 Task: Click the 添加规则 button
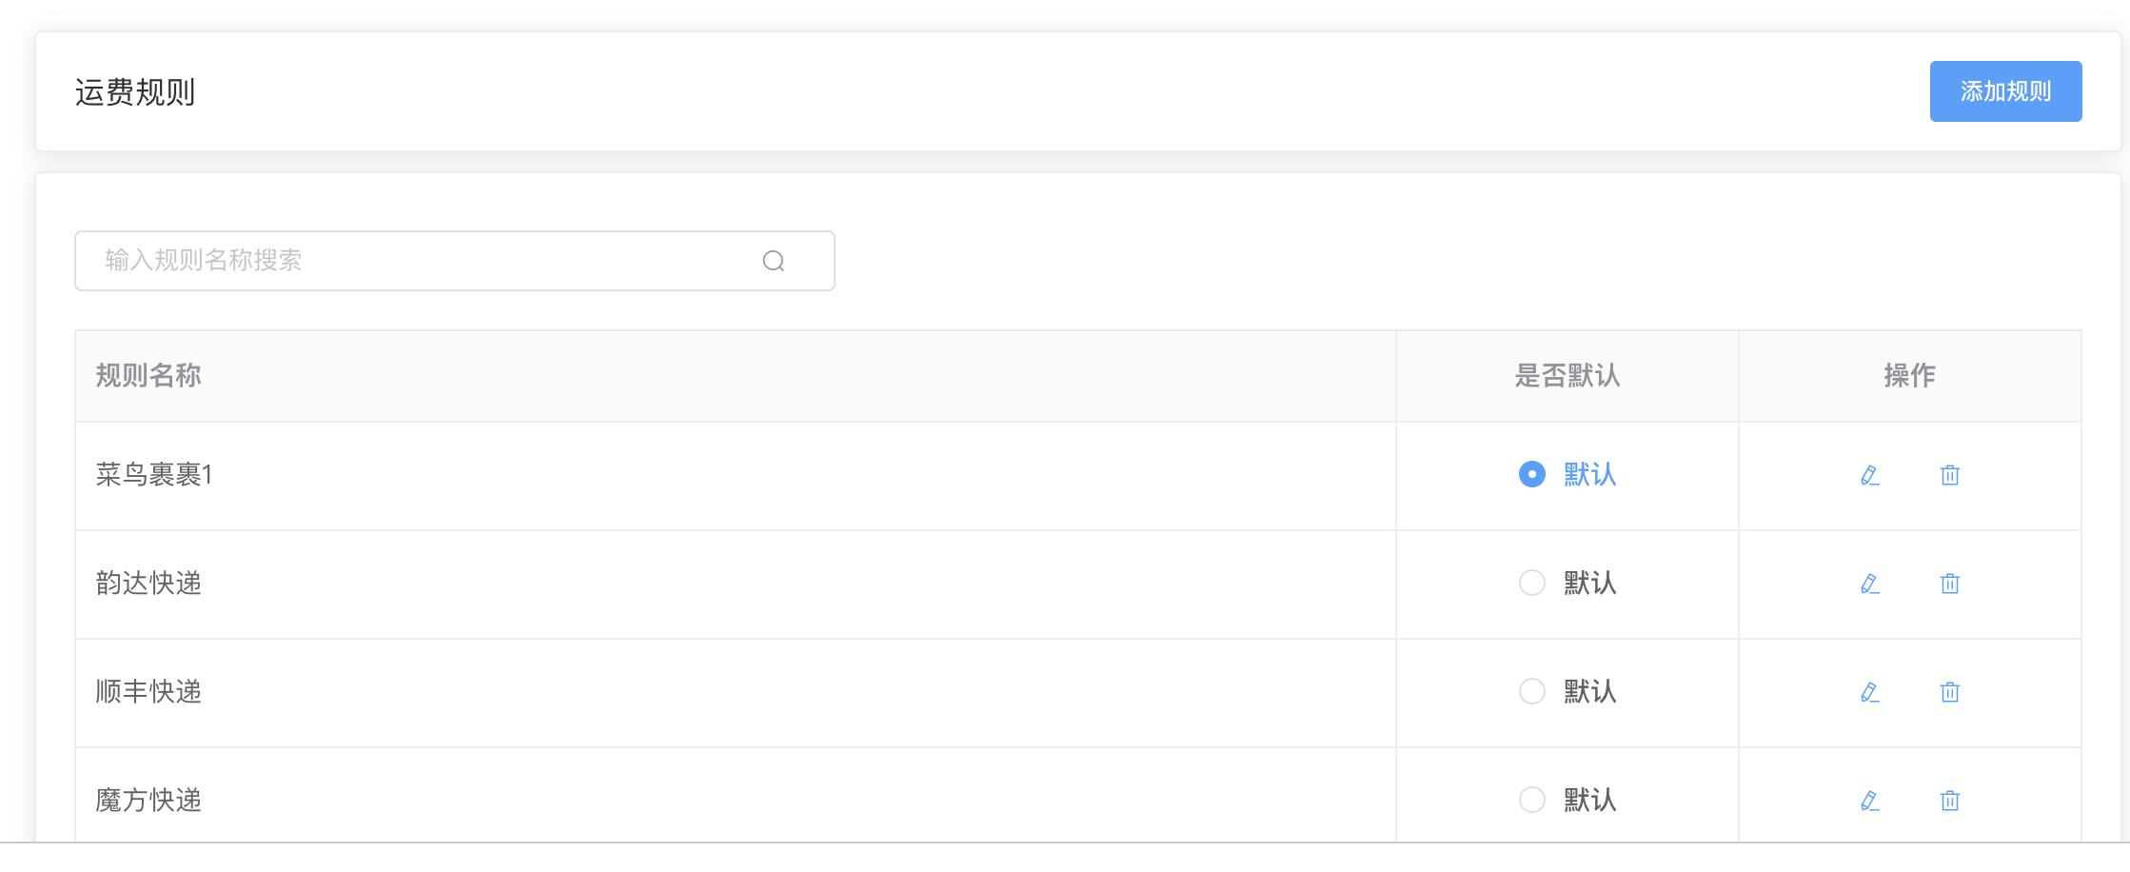(2005, 90)
